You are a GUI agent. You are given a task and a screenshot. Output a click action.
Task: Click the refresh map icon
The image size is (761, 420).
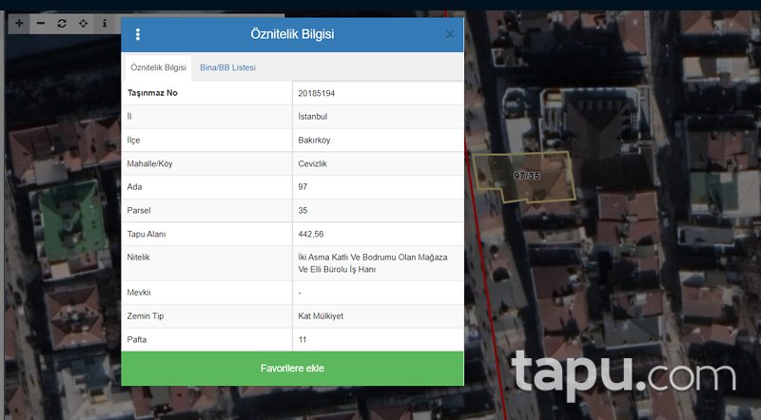click(x=62, y=23)
